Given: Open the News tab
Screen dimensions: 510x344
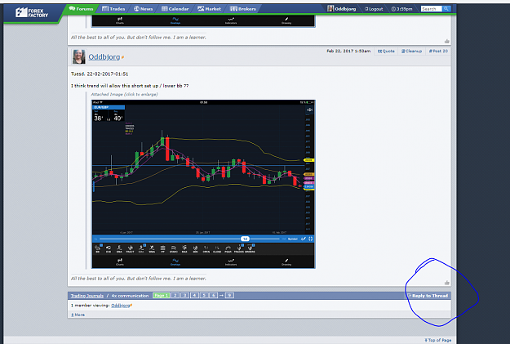Looking at the screenshot, I should coord(144,9).
